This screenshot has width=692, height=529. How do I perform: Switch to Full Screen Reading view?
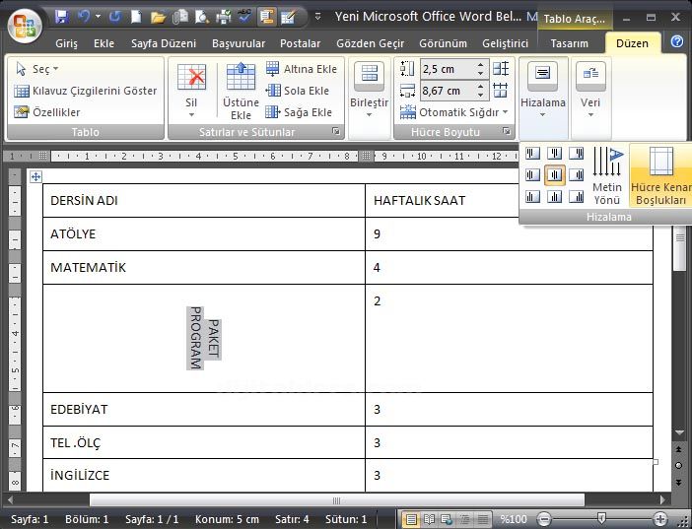pos(429,519)
